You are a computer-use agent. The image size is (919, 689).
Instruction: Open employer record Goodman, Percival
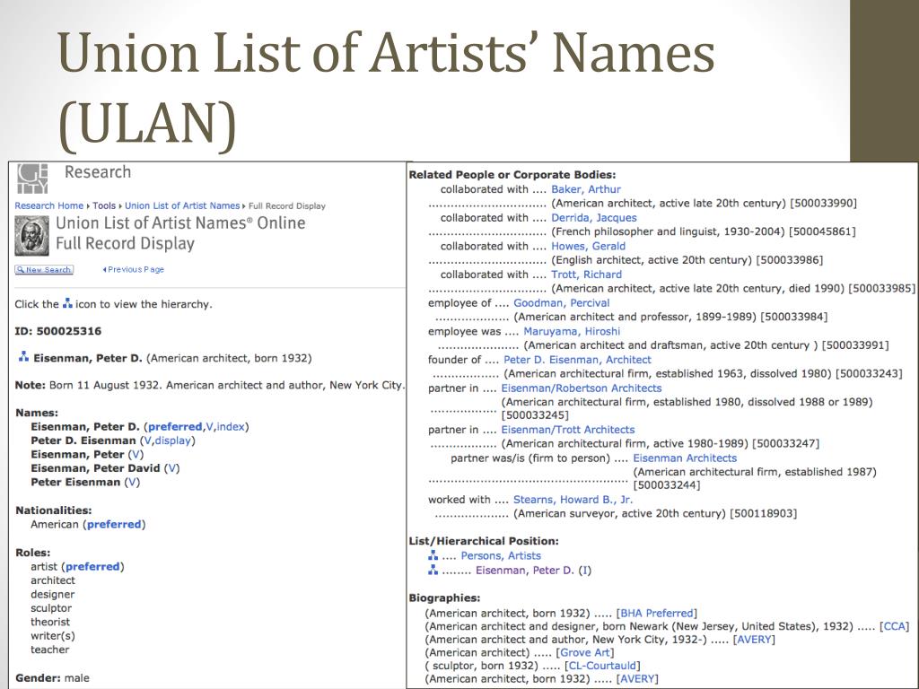pyautogui.click(x=562, y=303)
